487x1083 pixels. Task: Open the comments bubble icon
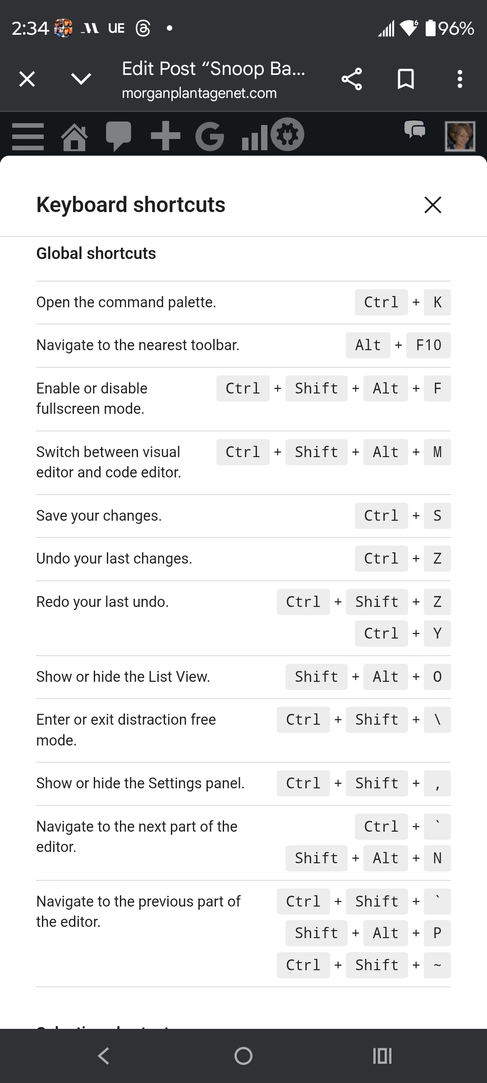118,135
